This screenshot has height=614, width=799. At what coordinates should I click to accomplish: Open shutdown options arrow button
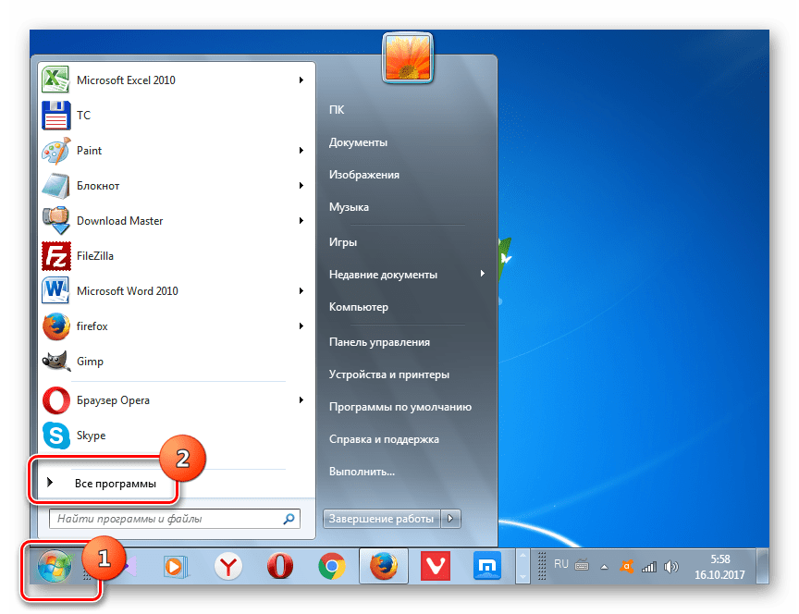[450, 519]
